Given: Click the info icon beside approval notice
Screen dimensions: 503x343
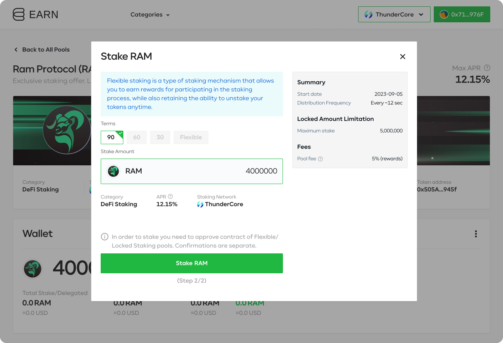Looking at the screenshot, I should (x=105, y=237).
